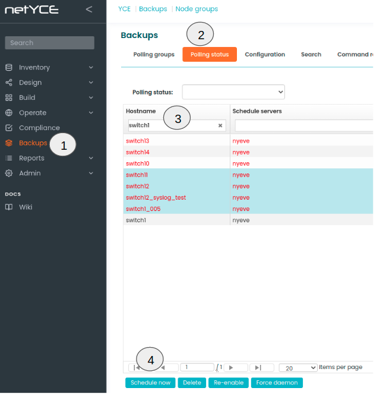Image resolution: width=383 pixels, height=394 pixels.
Task: Select the Polling status tab
Action: 210,54
